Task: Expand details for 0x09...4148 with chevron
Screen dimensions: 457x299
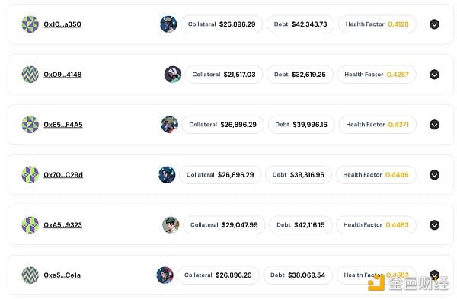Action: (x=434, y=75)
